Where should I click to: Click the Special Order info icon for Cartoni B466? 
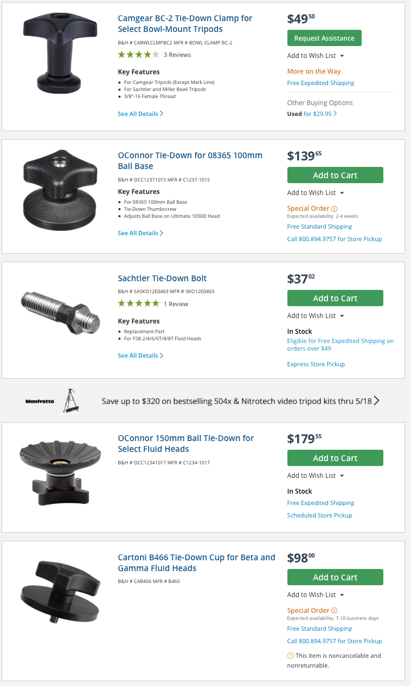click(335, 611)
